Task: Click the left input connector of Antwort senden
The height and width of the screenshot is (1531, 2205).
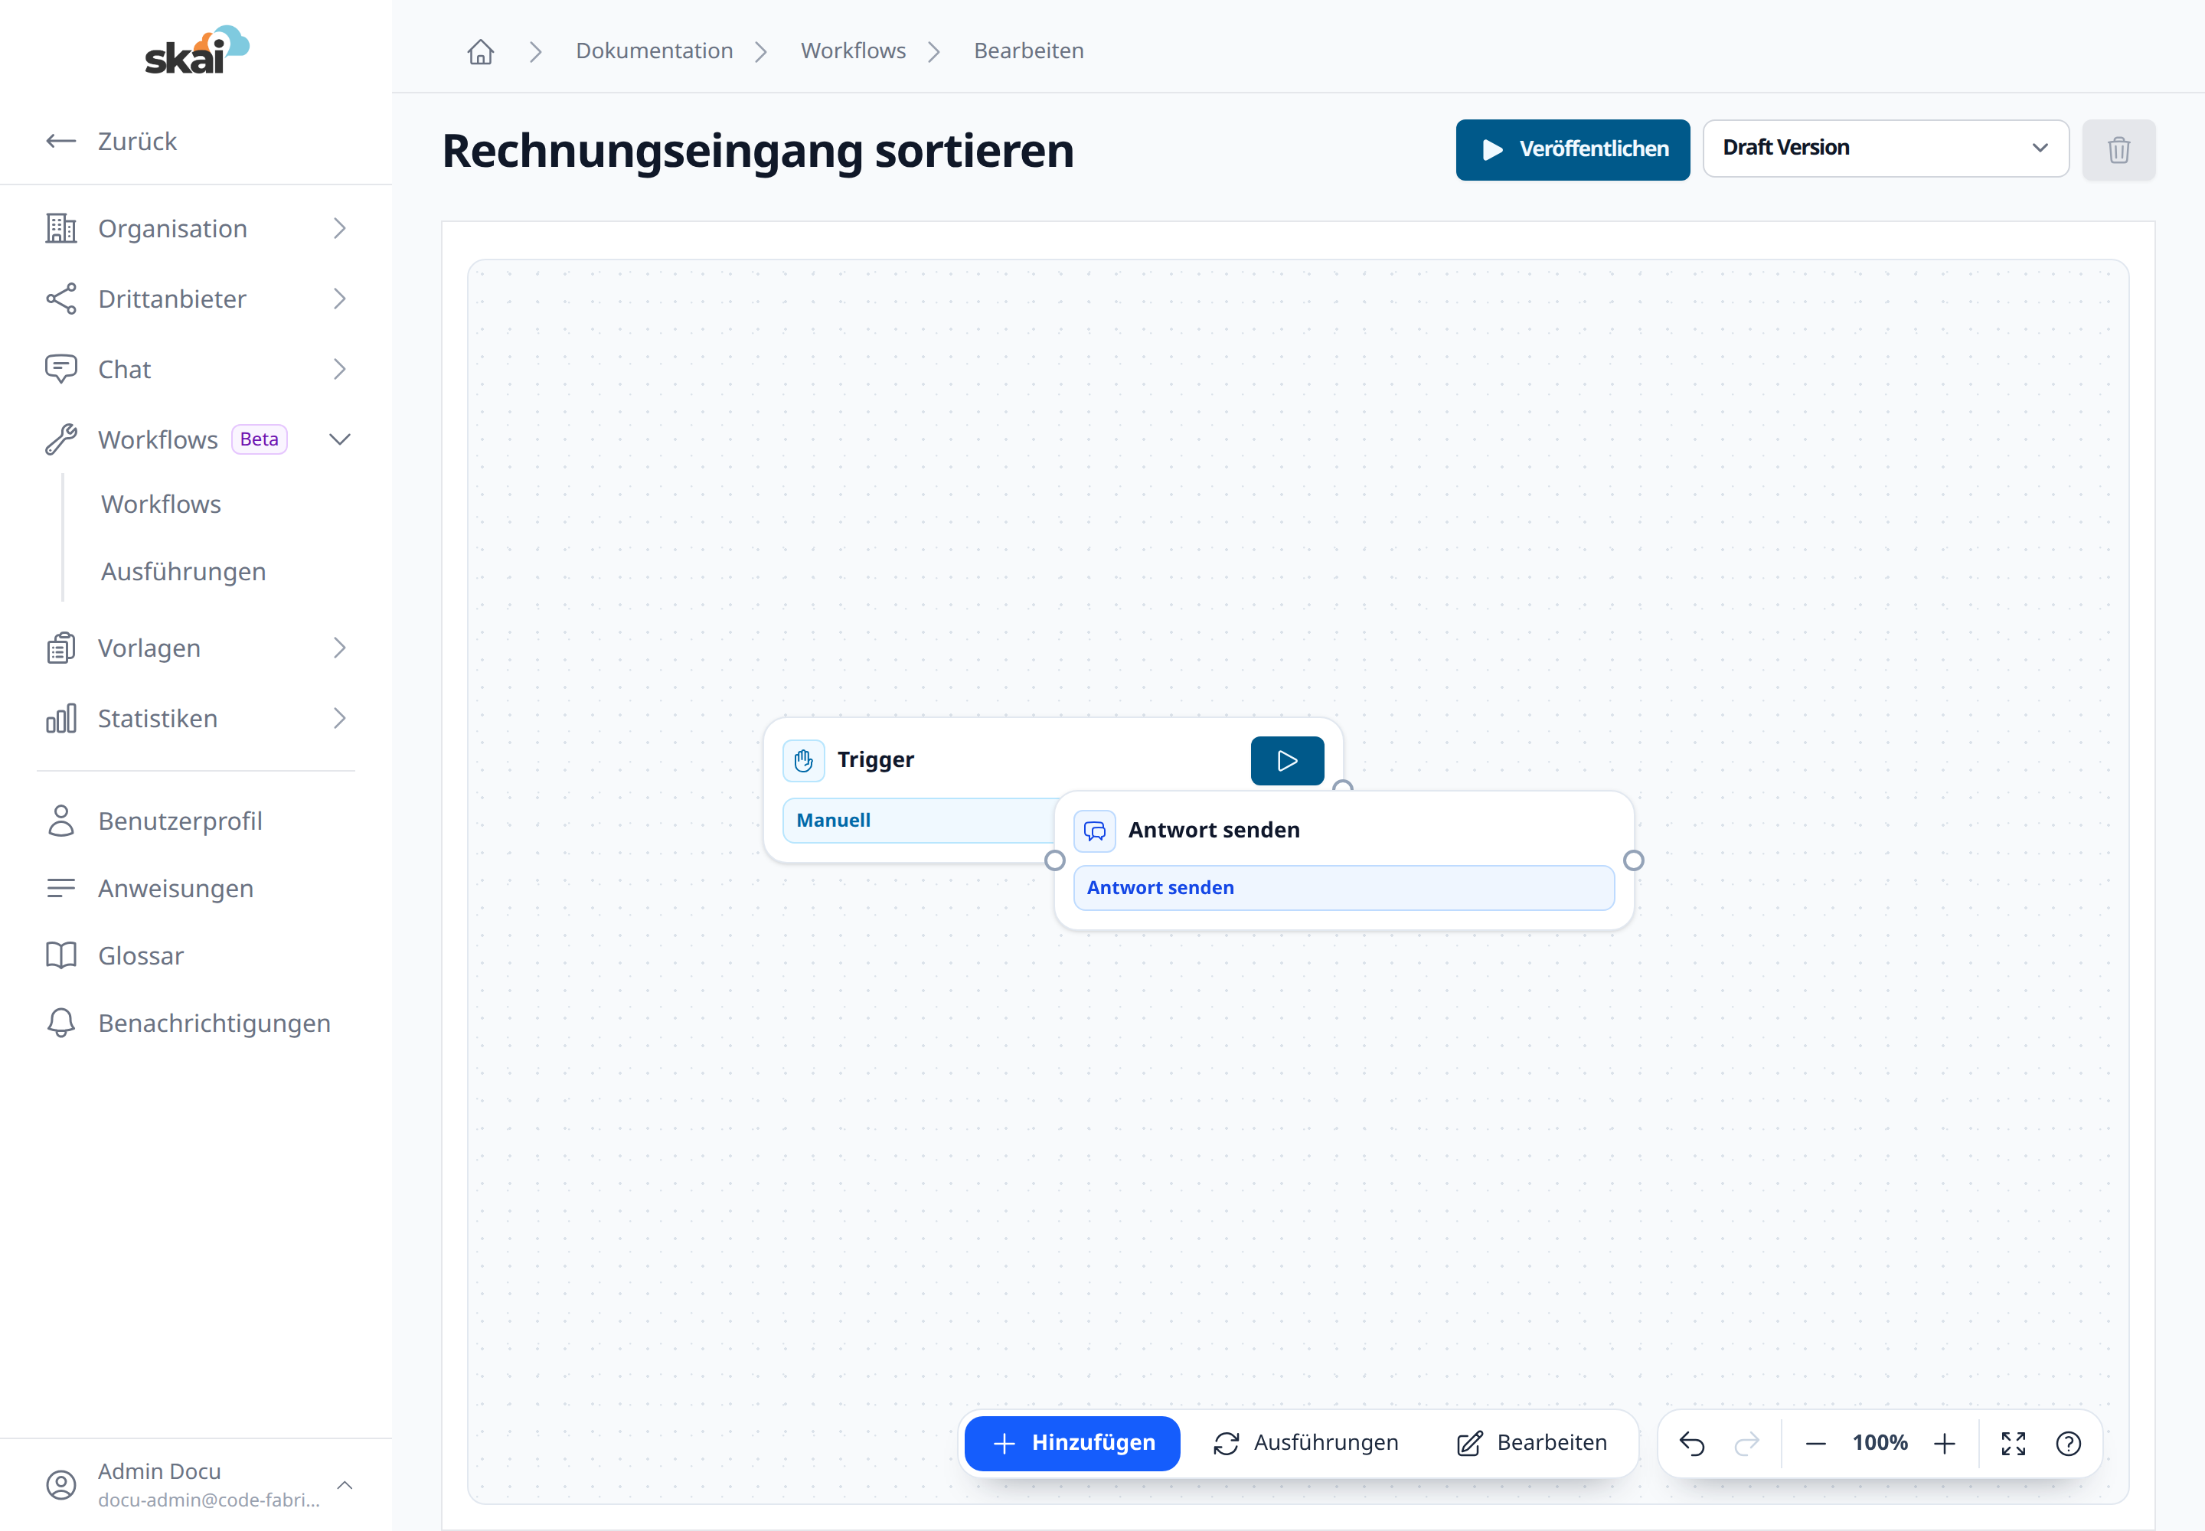Action: click(1054, 860)
